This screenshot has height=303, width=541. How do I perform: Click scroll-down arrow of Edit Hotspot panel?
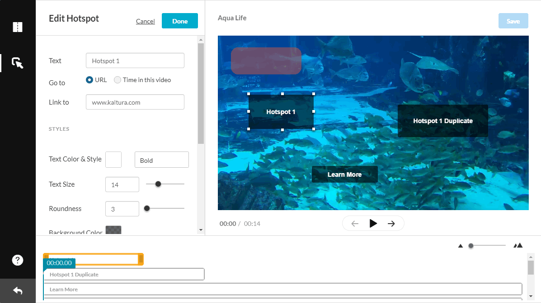point(201,230)
